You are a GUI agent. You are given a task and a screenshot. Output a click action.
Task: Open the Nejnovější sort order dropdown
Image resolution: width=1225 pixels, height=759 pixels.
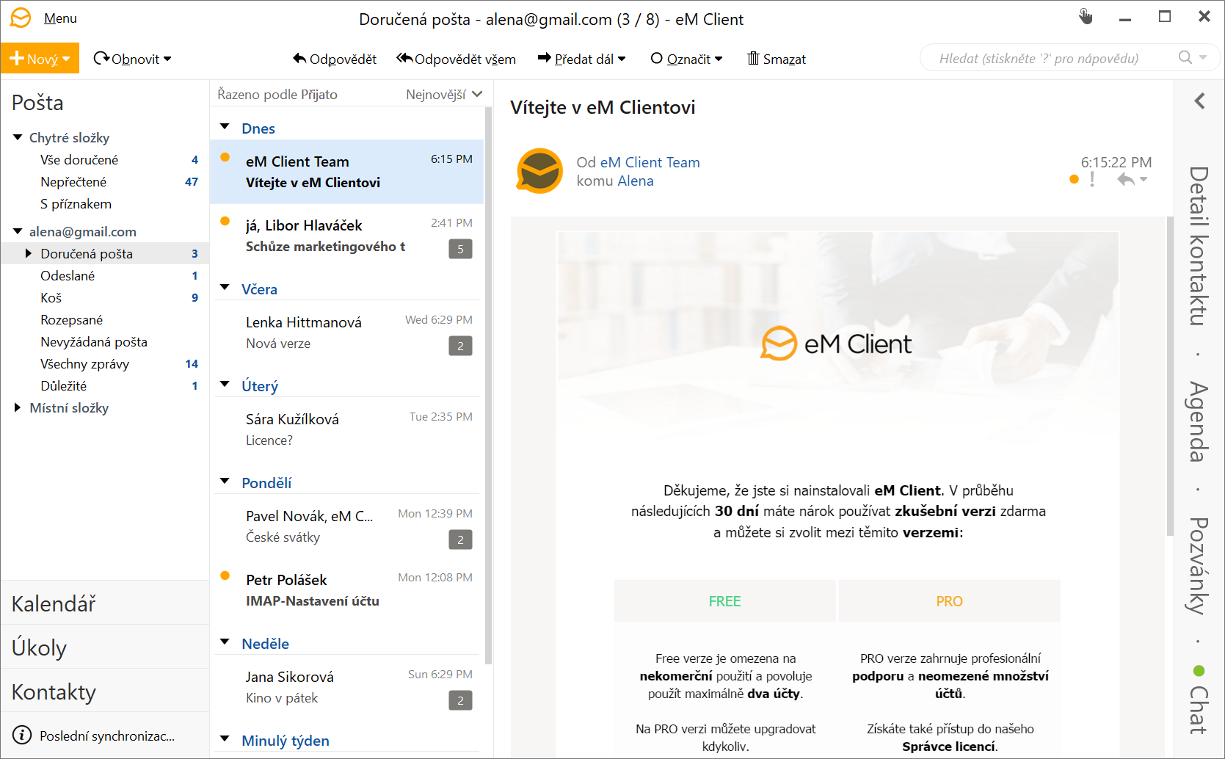444,95
